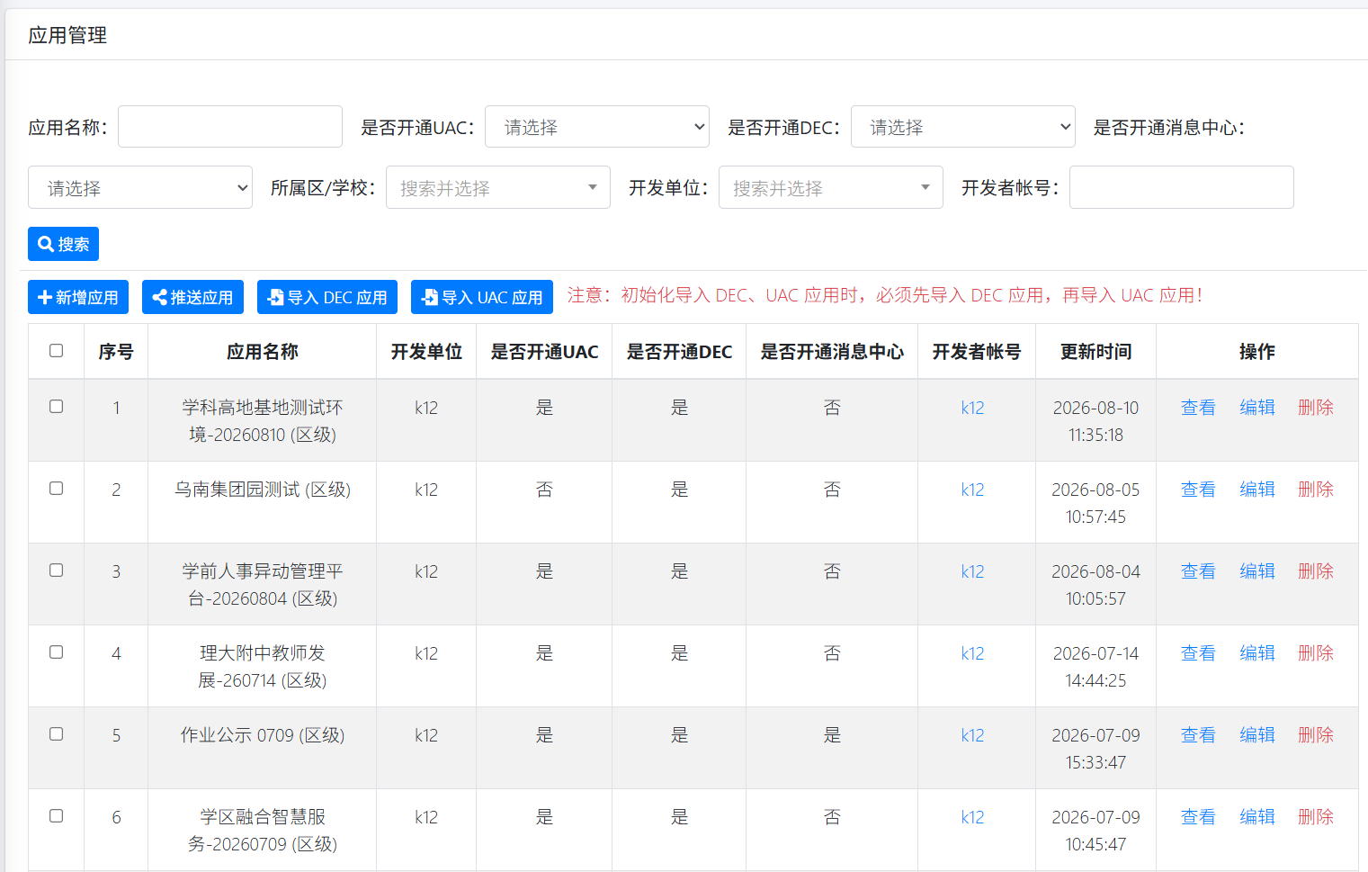Focus the 开发者帐号 input field
This screenshot has height=872, width=1368.
(1182, 187)
